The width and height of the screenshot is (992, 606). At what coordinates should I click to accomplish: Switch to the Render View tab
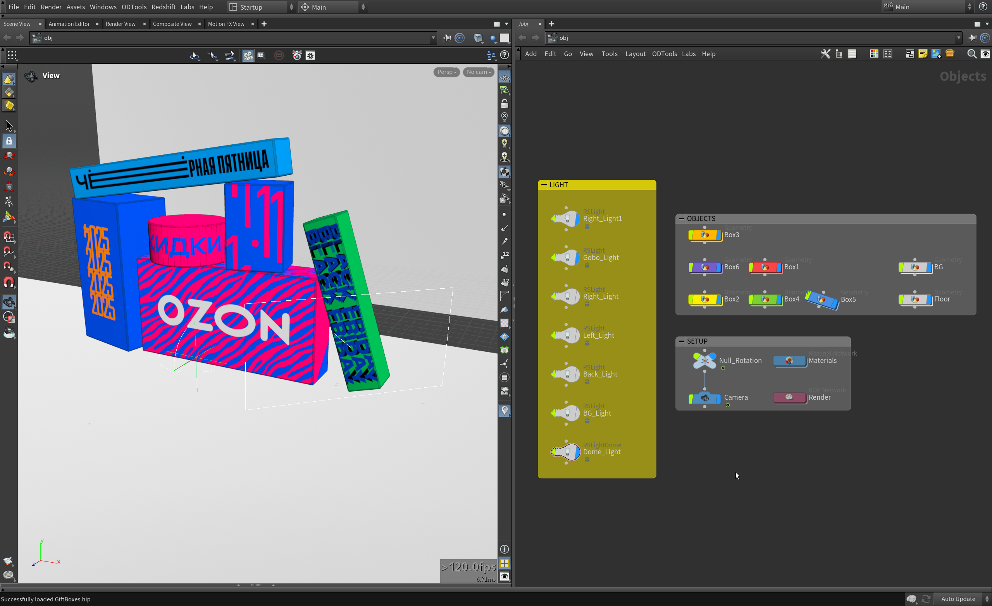(x=121, y=24)
